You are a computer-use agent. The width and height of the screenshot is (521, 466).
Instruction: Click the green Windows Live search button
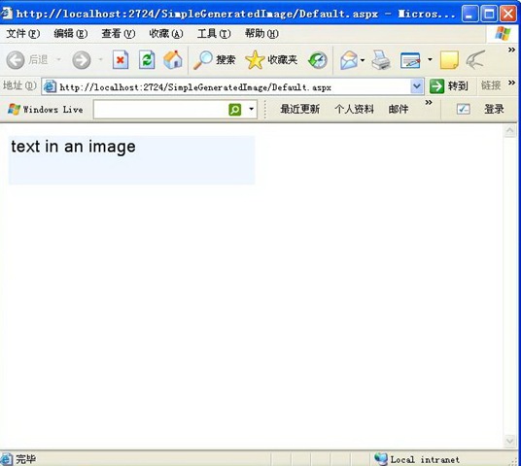[x=235, y=109]
